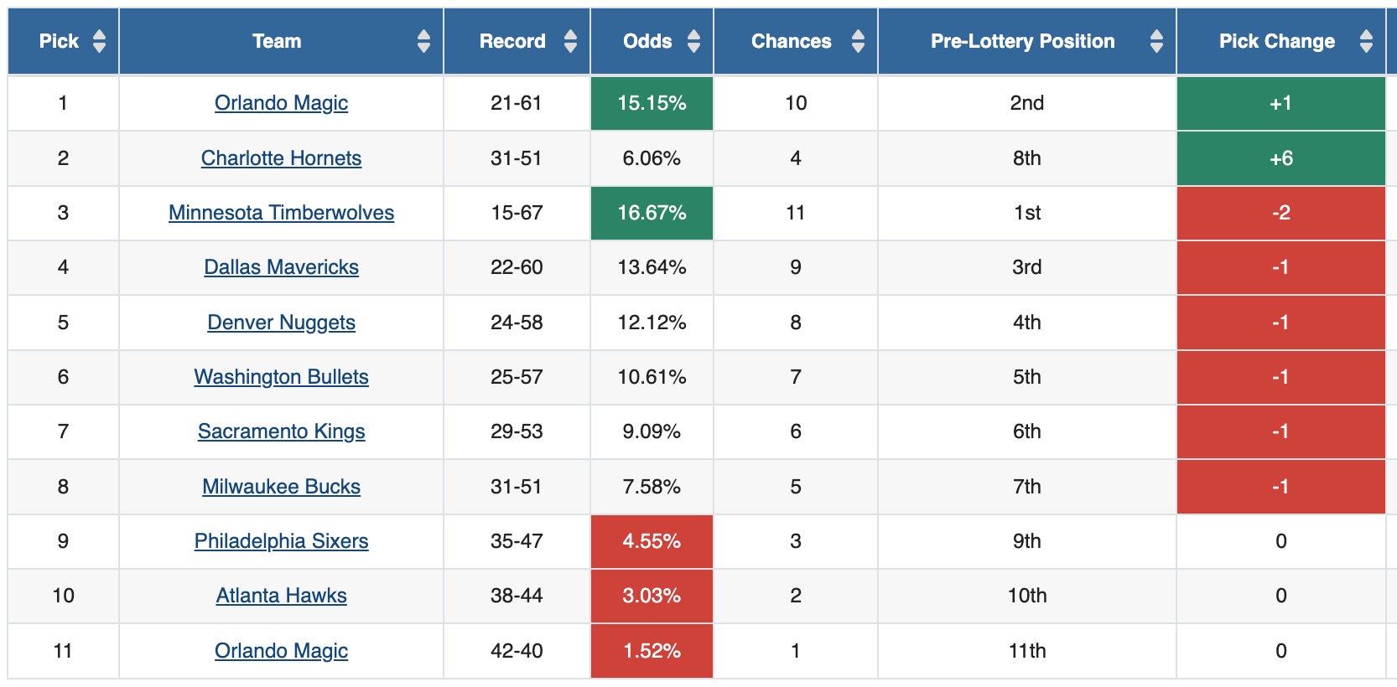Screen dimensions: 1397x687
Task: Open Orlando Magic link in pick 1 row
Action: [x=281, y=103]
